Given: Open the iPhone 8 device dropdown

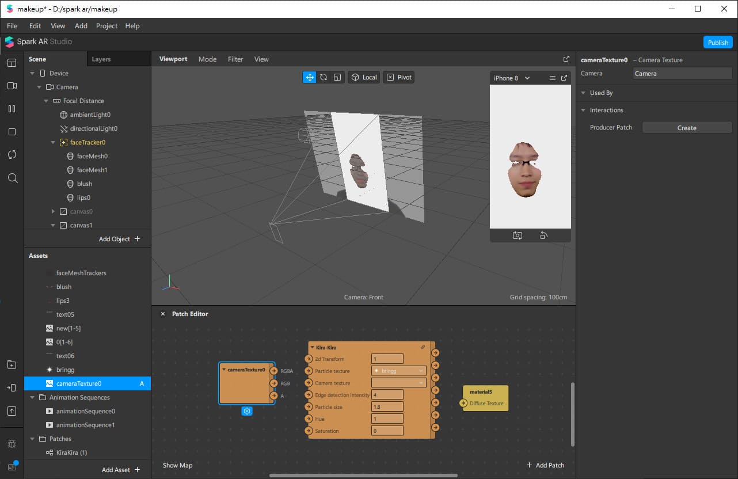Looking at the screenshot, I should pos(512,78).
